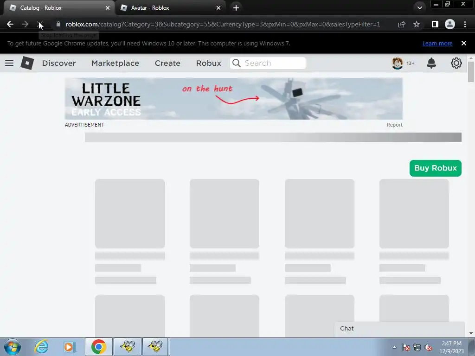Click the search magnifier icon
This screenshot has width=475, height=356.
[236, 63]
